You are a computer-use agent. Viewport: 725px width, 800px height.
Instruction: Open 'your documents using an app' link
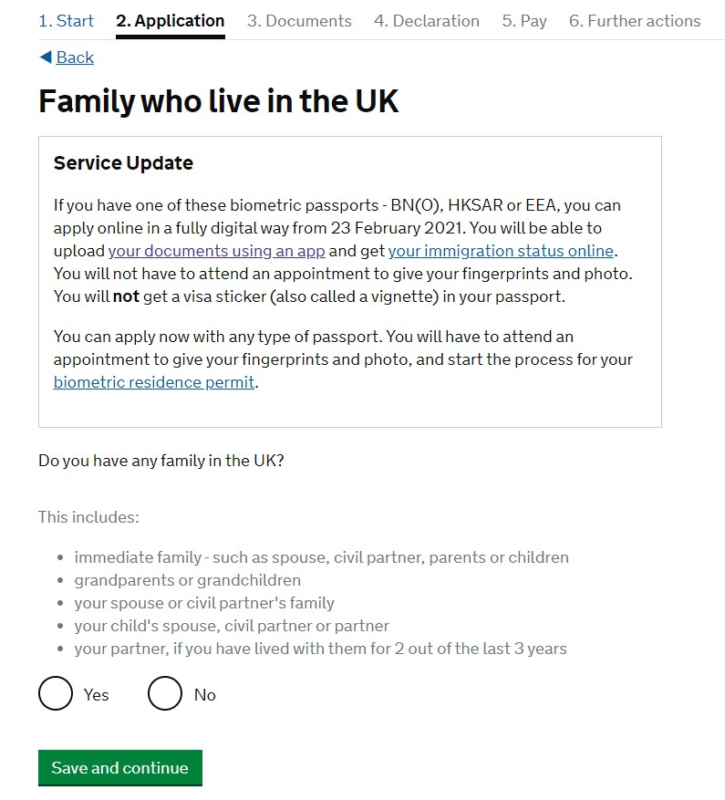[x=217, y=251]
